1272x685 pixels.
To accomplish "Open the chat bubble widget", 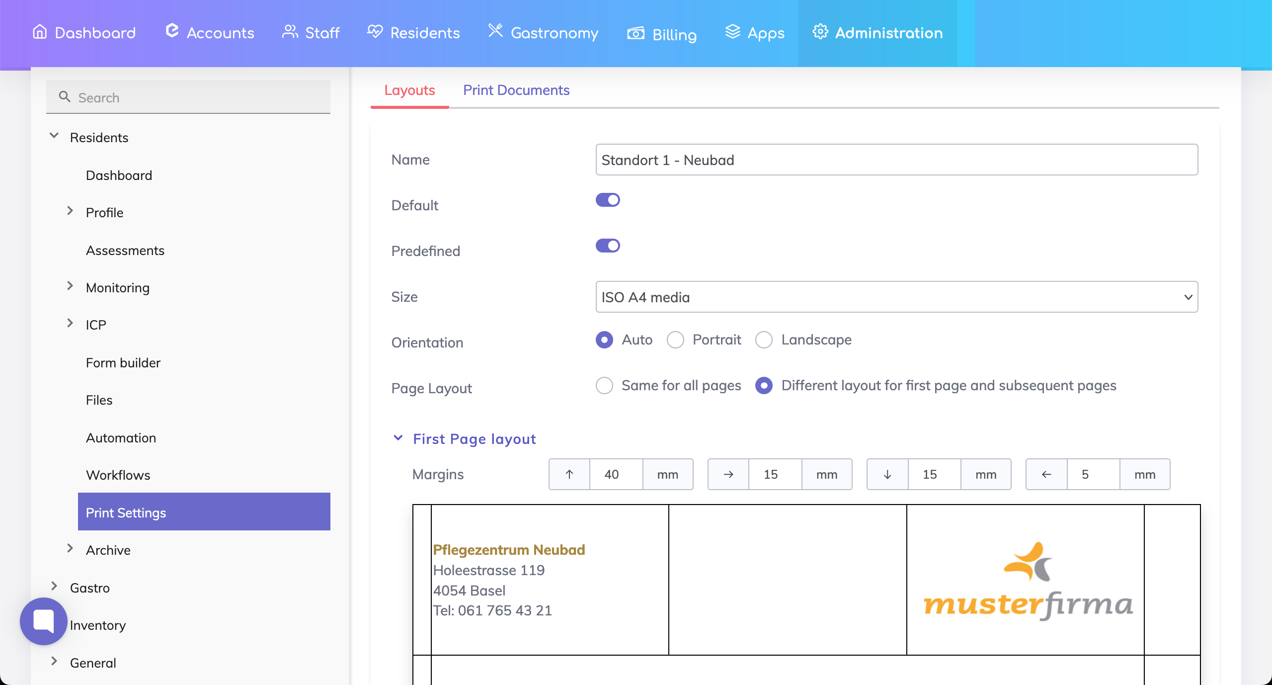I will 44,621.
